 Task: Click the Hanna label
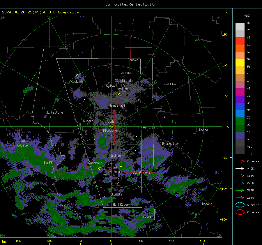pos(203,130)
